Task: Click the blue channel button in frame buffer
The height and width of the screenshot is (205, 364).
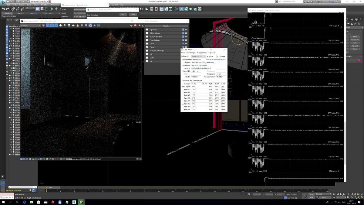Action: [56, 26]
